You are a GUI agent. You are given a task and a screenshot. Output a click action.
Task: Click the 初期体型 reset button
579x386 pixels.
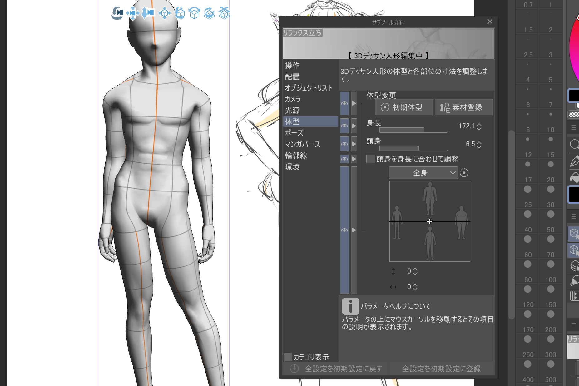[404, 107]
